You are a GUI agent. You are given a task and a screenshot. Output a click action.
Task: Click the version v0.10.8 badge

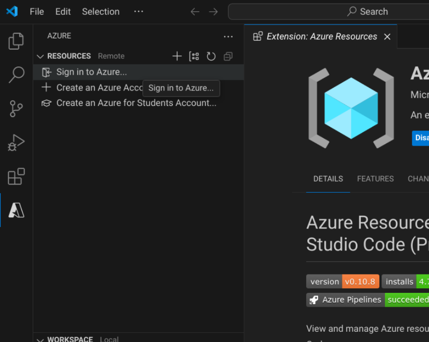[343, 281]
